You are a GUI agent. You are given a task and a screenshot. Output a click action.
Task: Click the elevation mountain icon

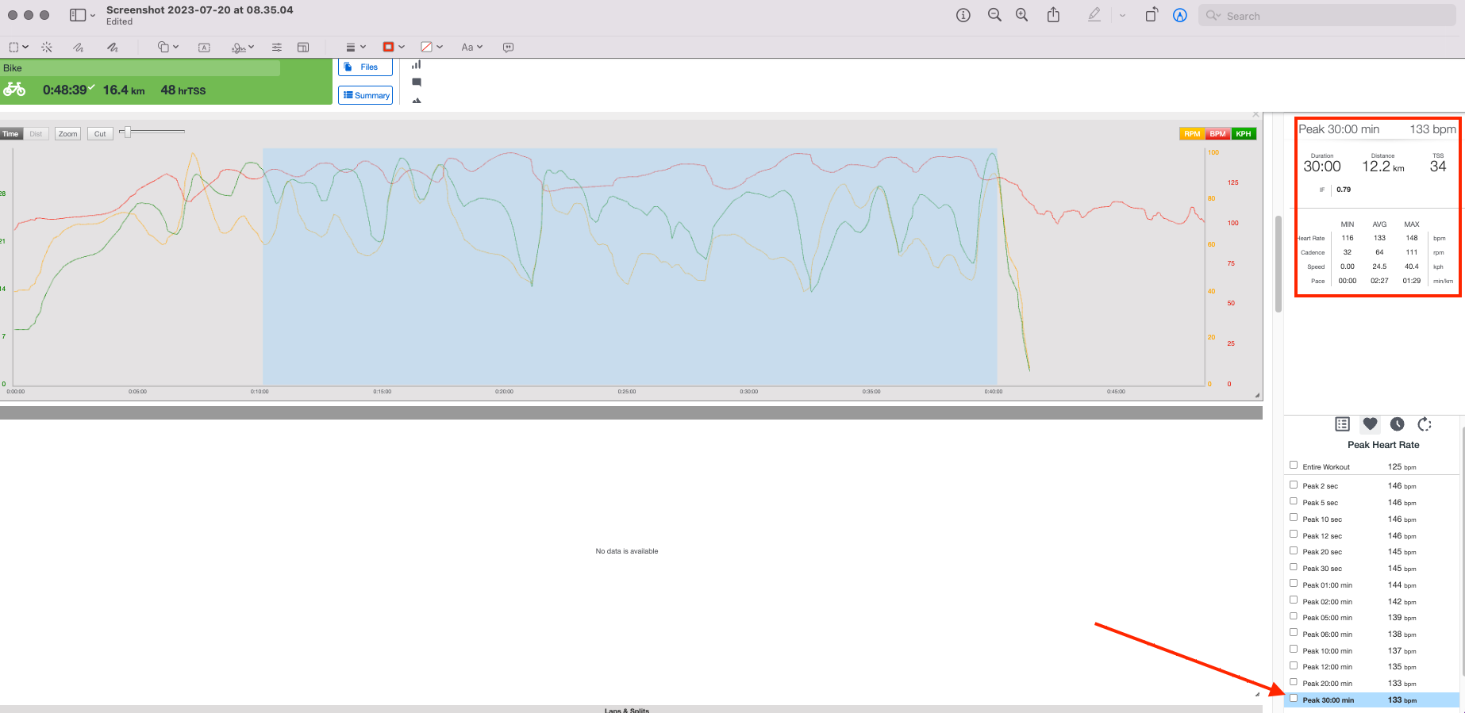(x=416, y=101)
